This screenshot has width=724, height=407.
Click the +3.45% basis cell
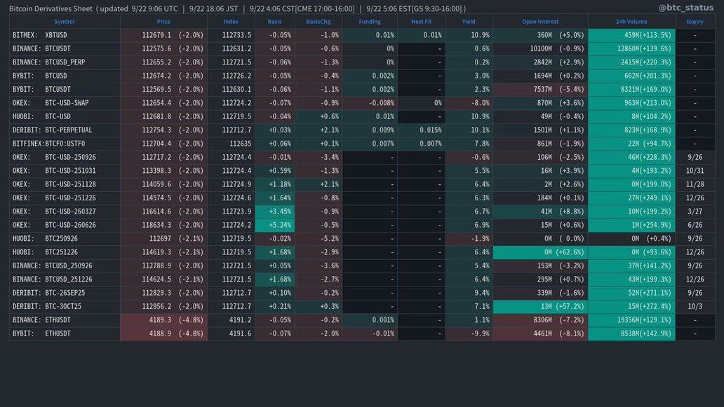point(275,212)
